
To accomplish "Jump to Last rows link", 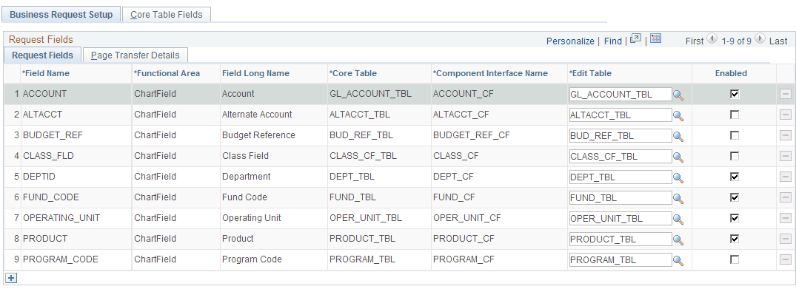I will coord(778,41).
